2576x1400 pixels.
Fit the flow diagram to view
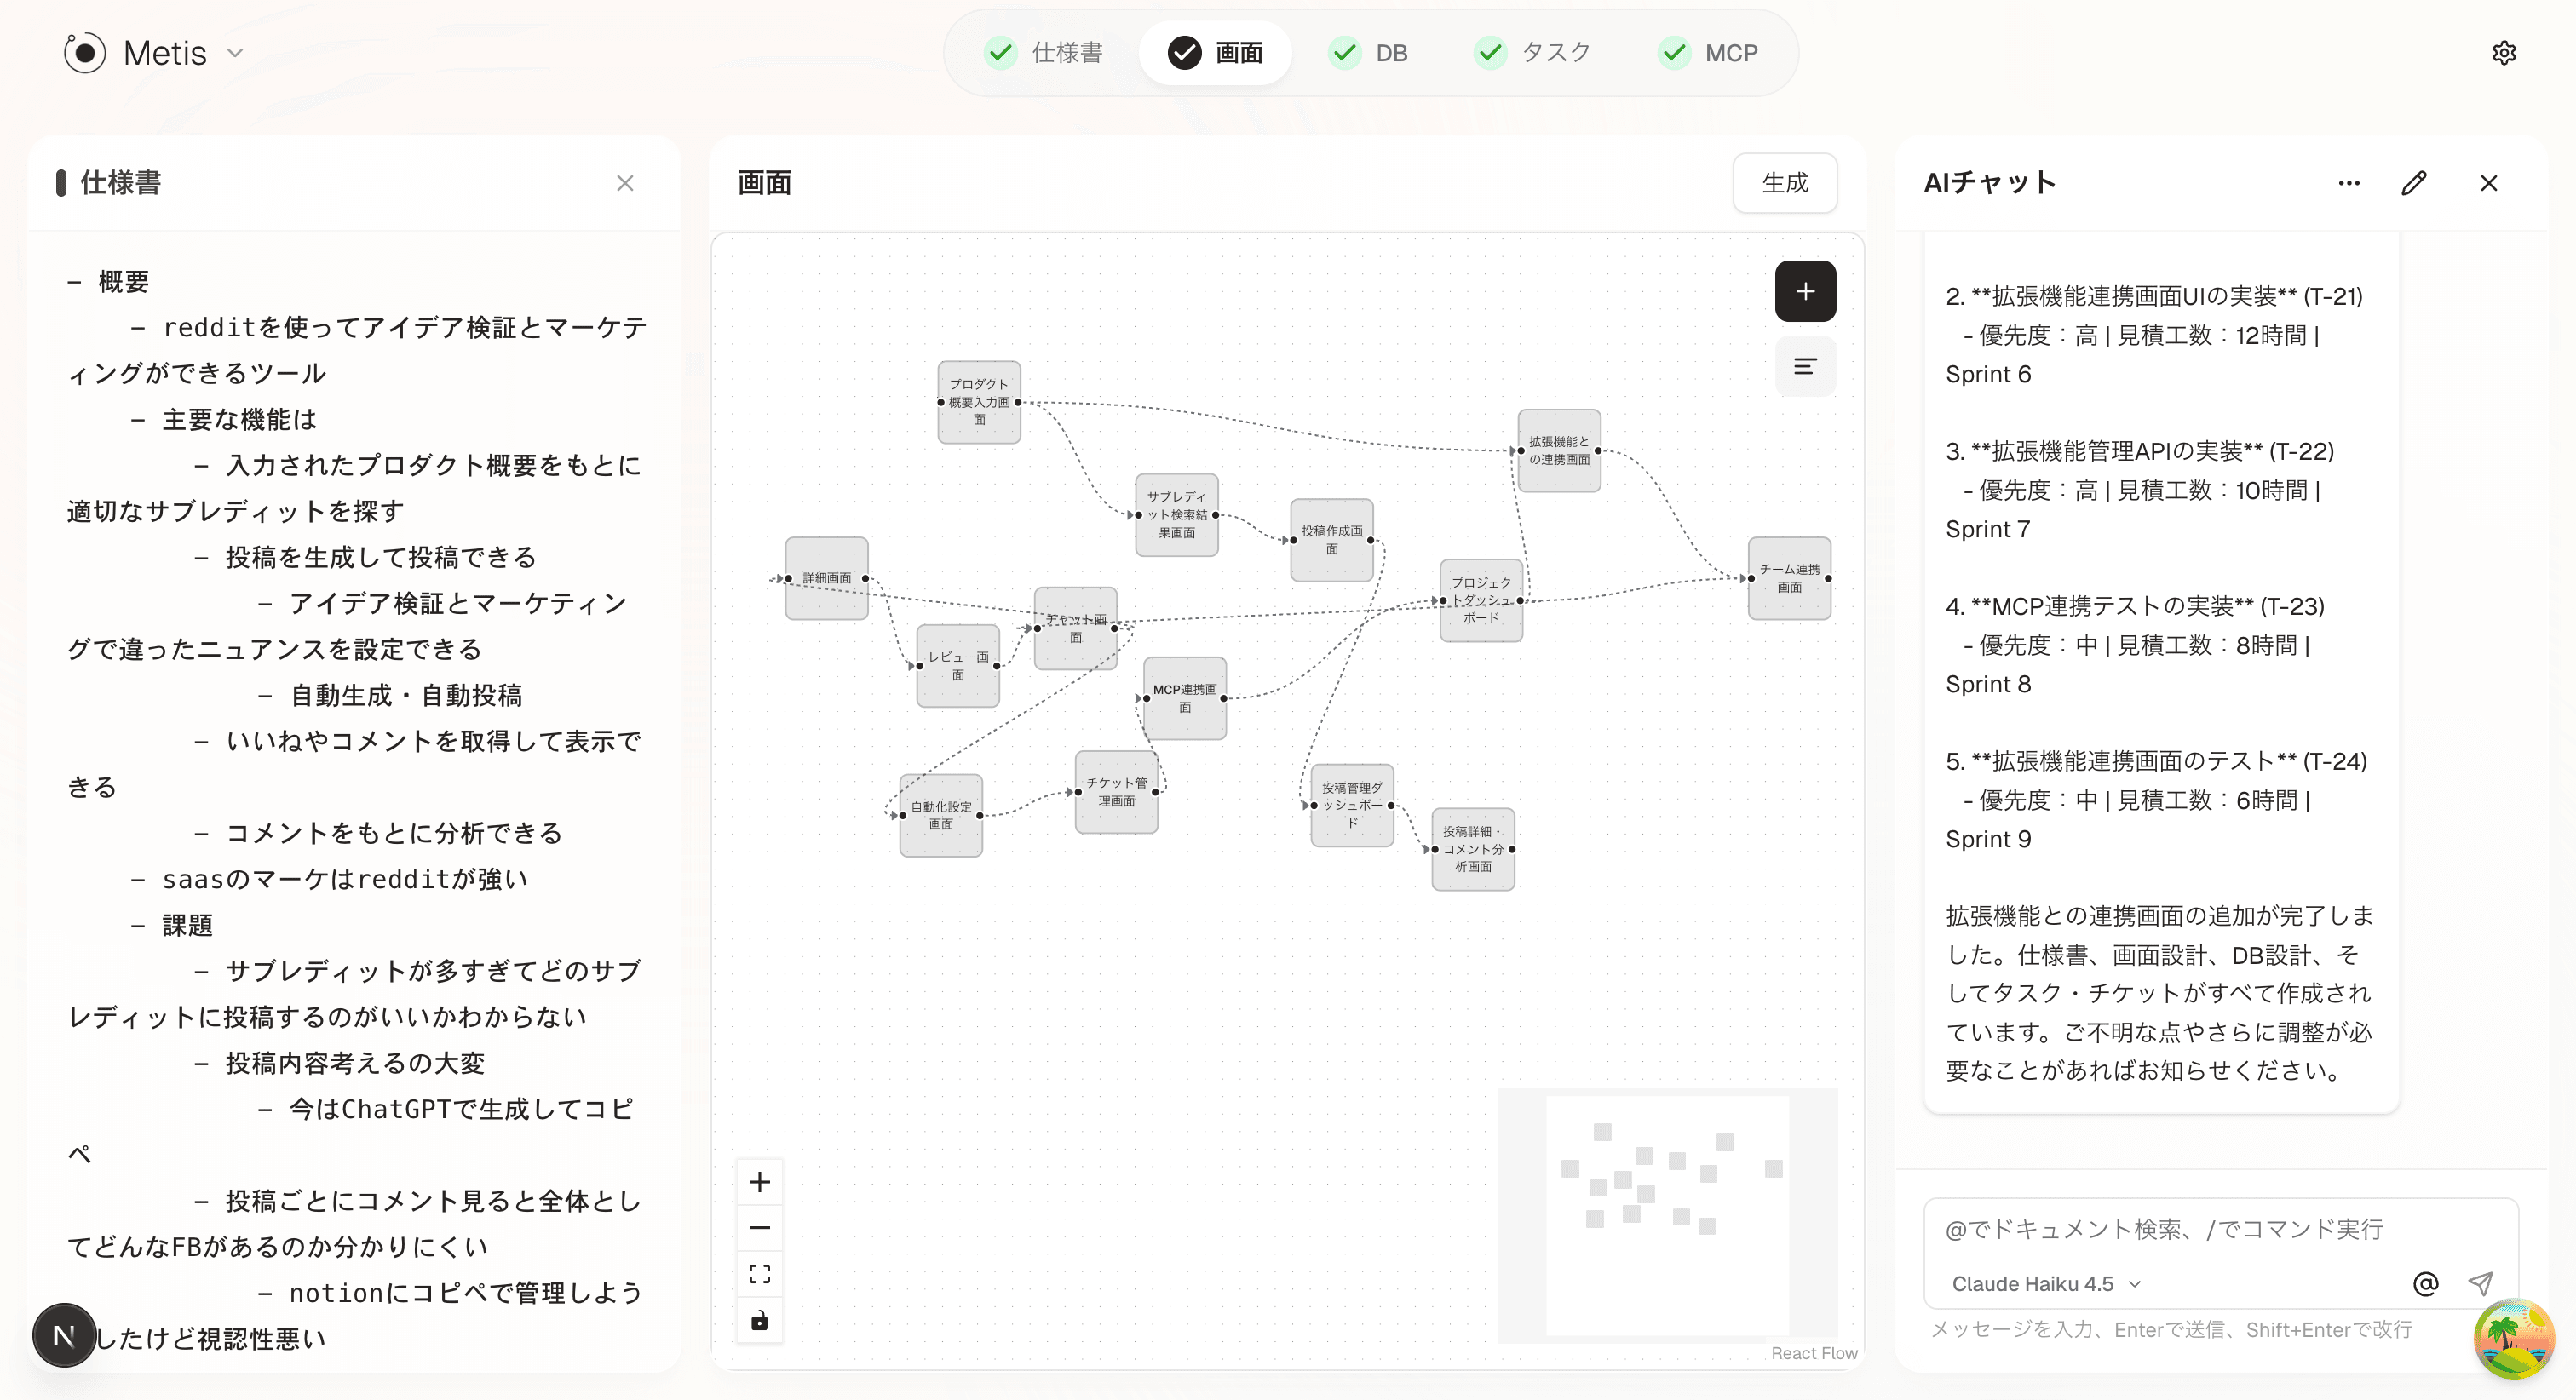click(x=760, y=1273)
